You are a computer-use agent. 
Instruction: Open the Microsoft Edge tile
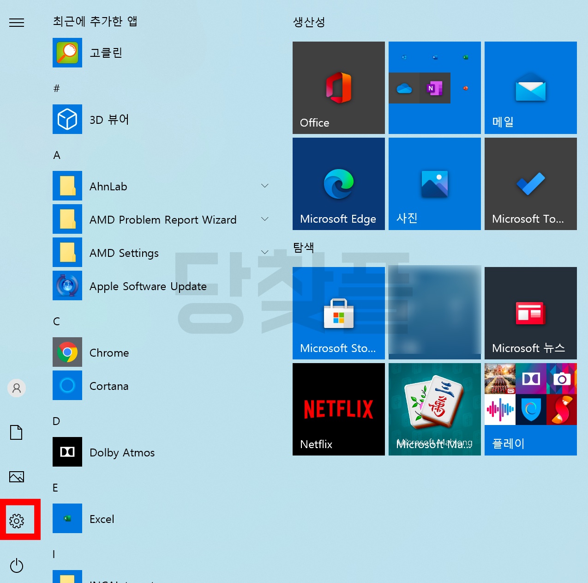point(339,184)
